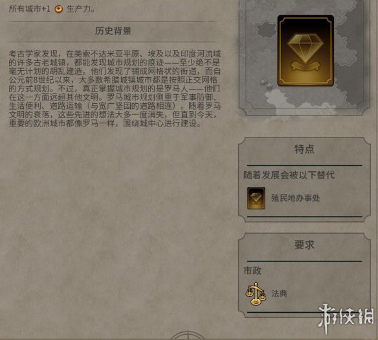
Task: Click the paragraph line starting with 重要的欧洲城市
Action: (105, 123)
